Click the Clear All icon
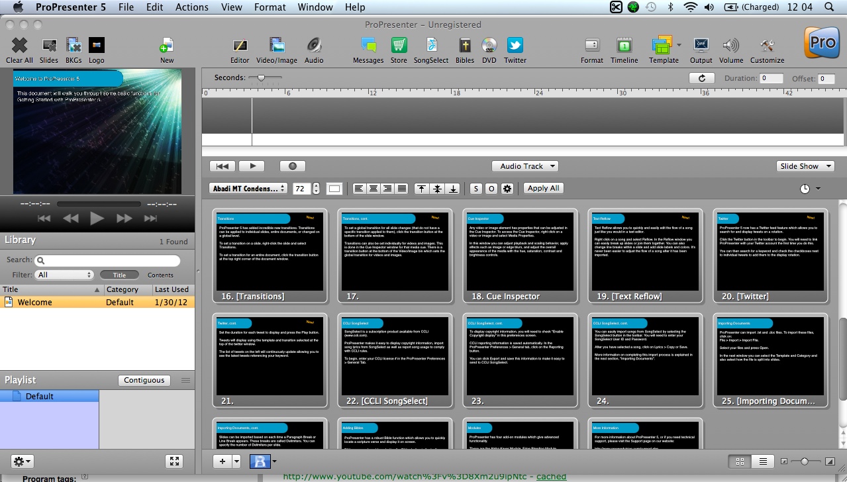 click(x=19, y=46)
